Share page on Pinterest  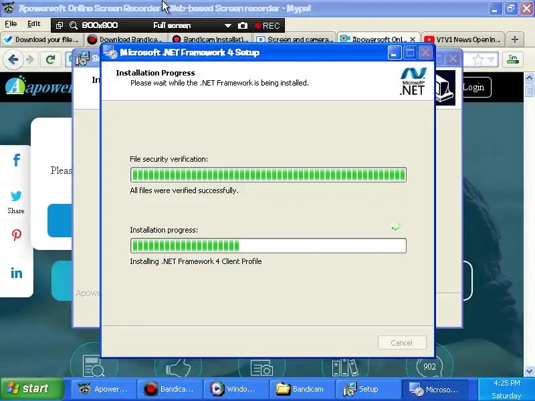[x=16, y=235]
